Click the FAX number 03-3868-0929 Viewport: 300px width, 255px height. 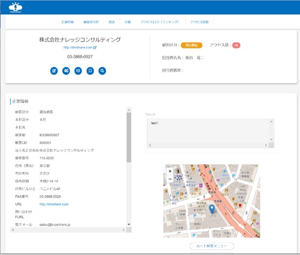pos(50,197)
